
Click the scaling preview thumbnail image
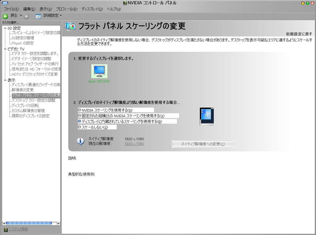[x=207, y=116]
